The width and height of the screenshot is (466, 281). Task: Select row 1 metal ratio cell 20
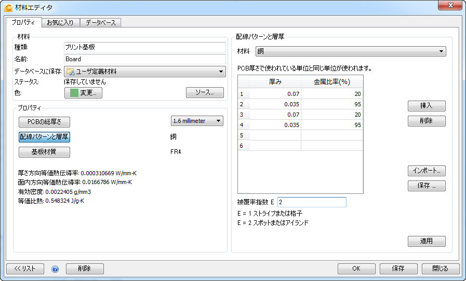click(x=332, y=94)
